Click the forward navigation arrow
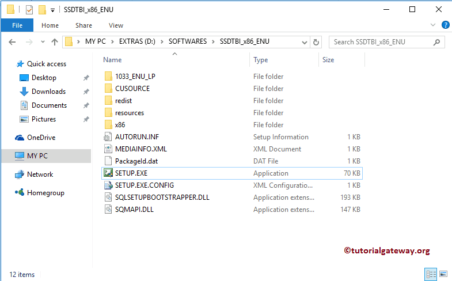Image resolution: width=452 pixels, height=281 pixels. click(x=29, y=42)
